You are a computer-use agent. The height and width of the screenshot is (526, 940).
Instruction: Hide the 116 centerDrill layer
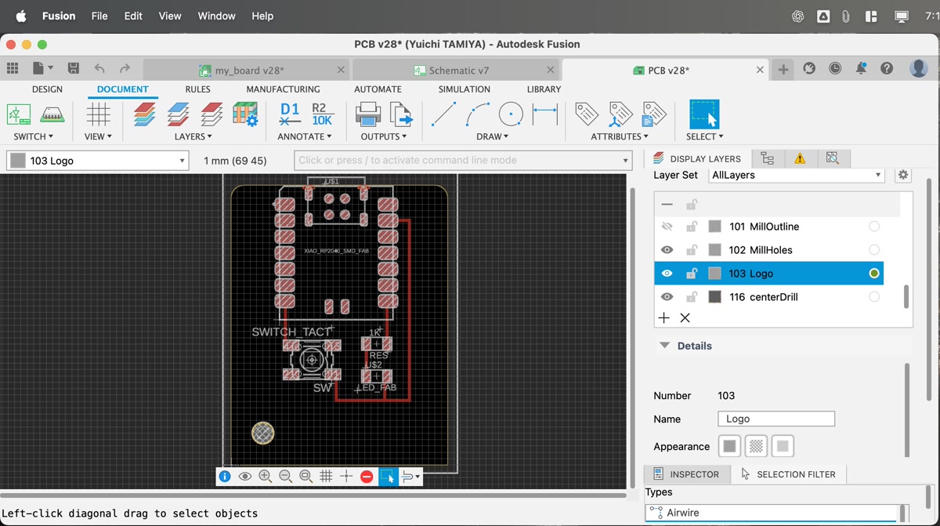click(667, 297)
